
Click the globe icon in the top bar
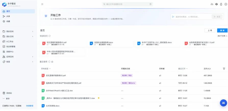click(x=217, y=4)
